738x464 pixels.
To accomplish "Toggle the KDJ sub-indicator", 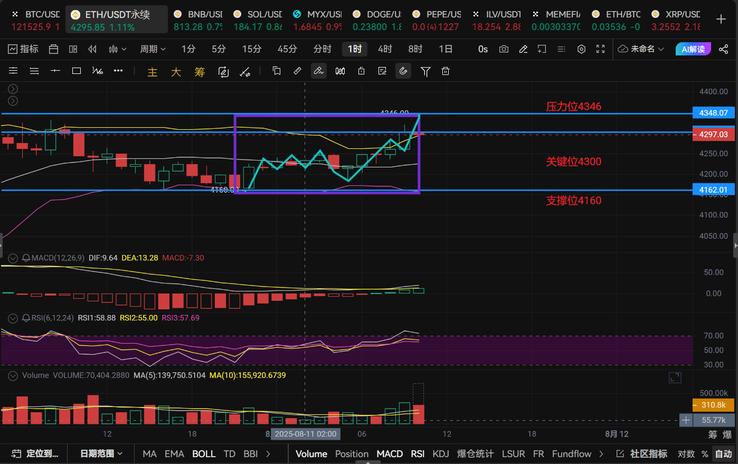I will coord(441,453).
